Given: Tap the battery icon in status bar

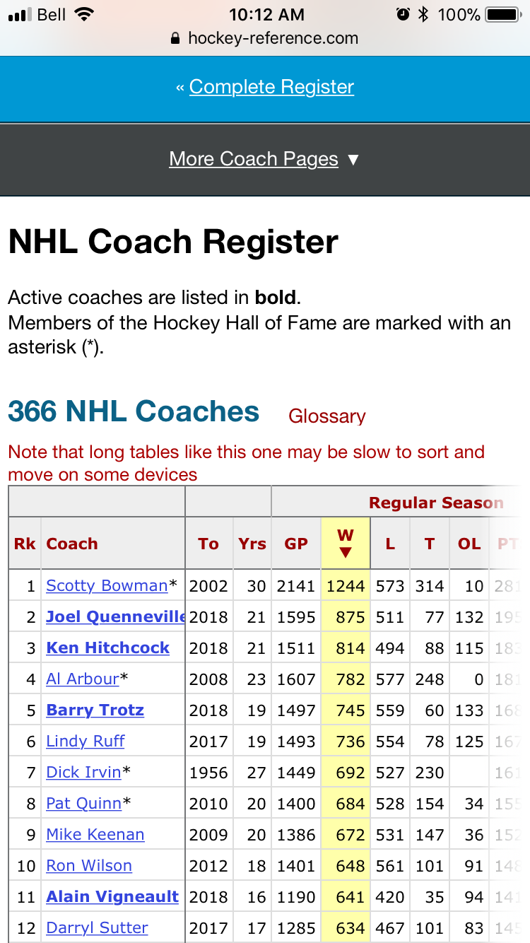Looking at the screenshot, I should tap(505, 15).
